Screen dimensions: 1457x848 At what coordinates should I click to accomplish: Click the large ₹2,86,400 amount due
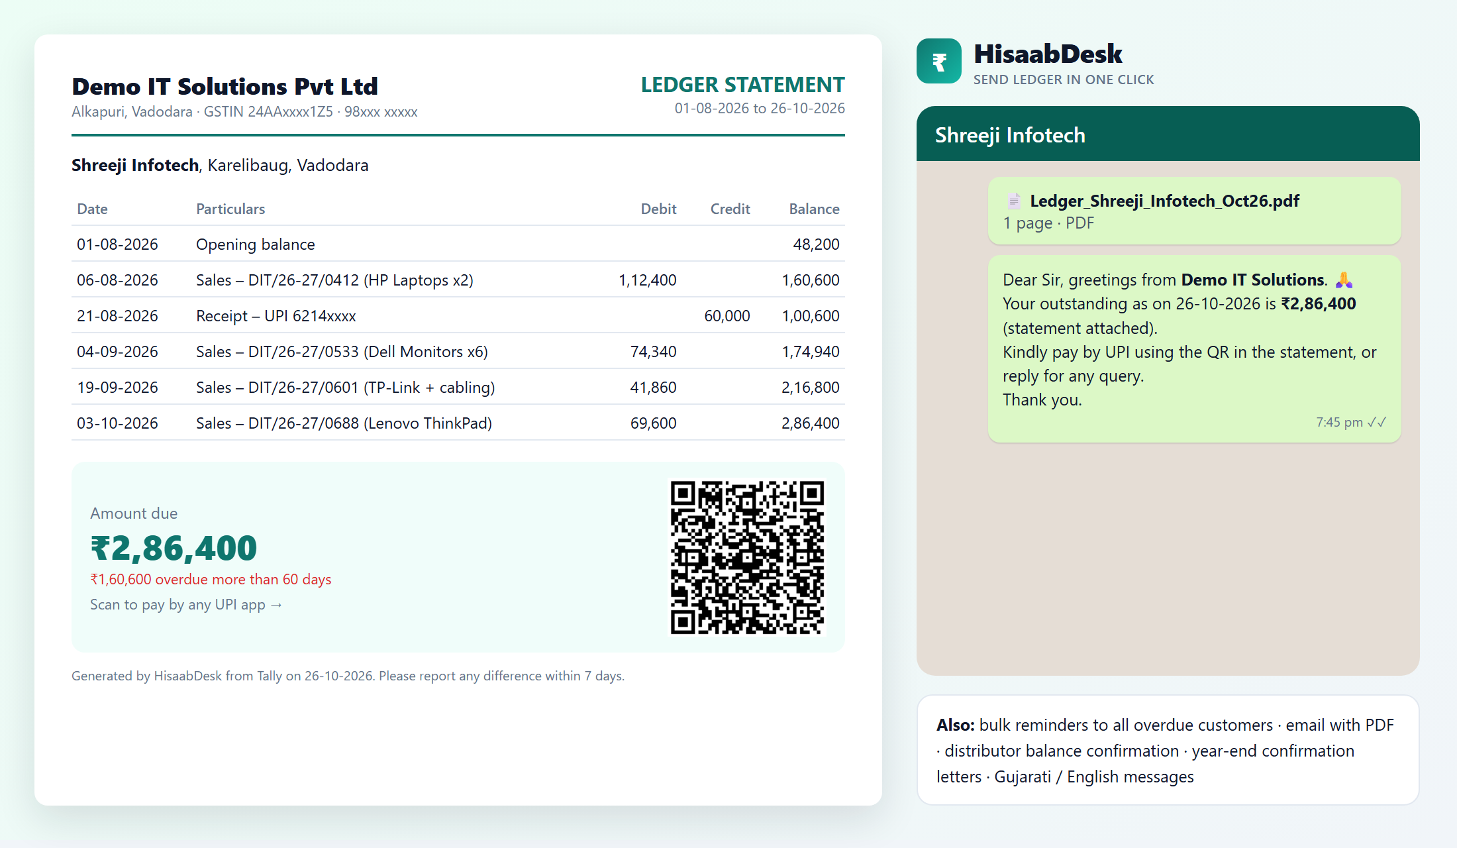[x=174, y=548]
